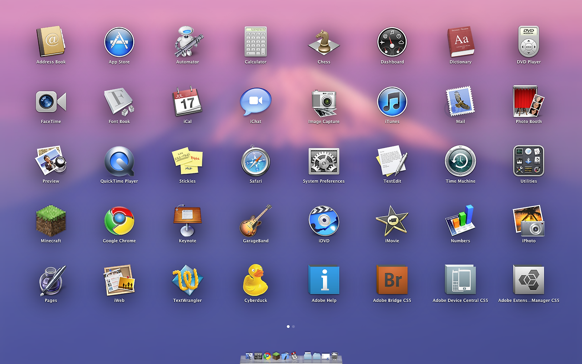The height and width of the screenshot is (364, 582).
Task: Open Automator from Launchpad
Action: 187,42
